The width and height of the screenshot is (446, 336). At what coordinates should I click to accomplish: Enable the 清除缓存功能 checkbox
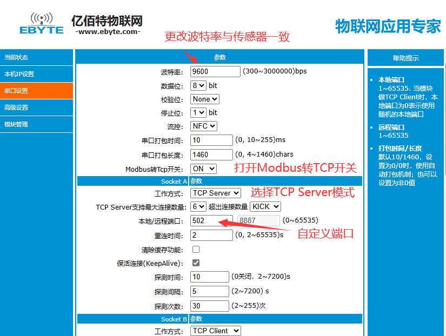click(x=196, y=250)
